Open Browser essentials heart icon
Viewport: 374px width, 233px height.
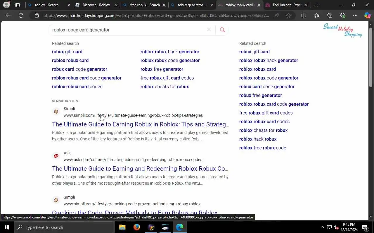pyautogui.click(x=342, y=15)
